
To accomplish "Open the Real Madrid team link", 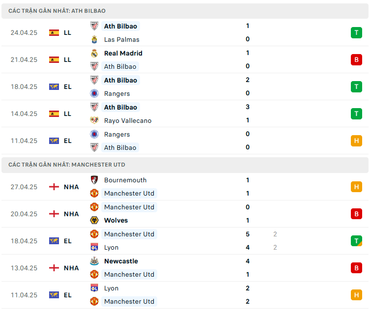I will click(x=123, y=53).
